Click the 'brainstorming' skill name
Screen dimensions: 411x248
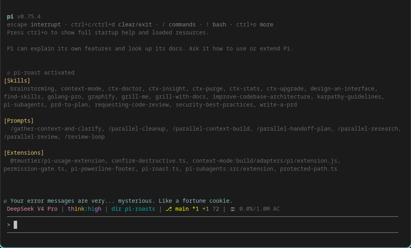tap(32, 89)
